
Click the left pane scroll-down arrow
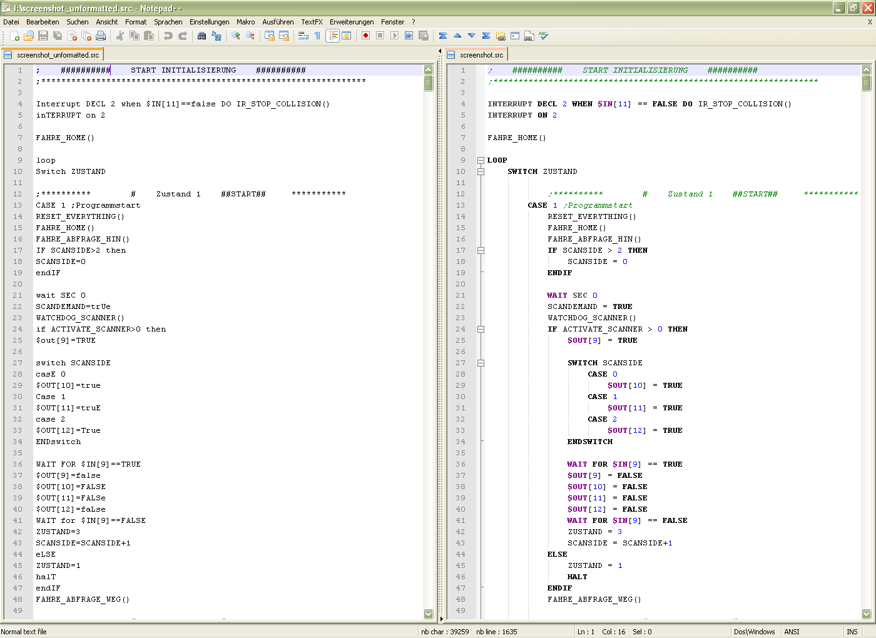(x=429, y=614)
